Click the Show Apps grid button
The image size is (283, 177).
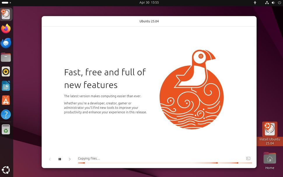pos(6,170)
